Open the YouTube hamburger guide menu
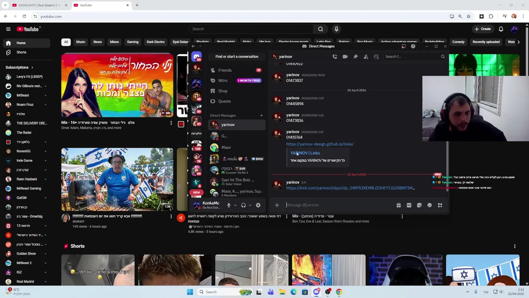 click(x=8, y=29)
